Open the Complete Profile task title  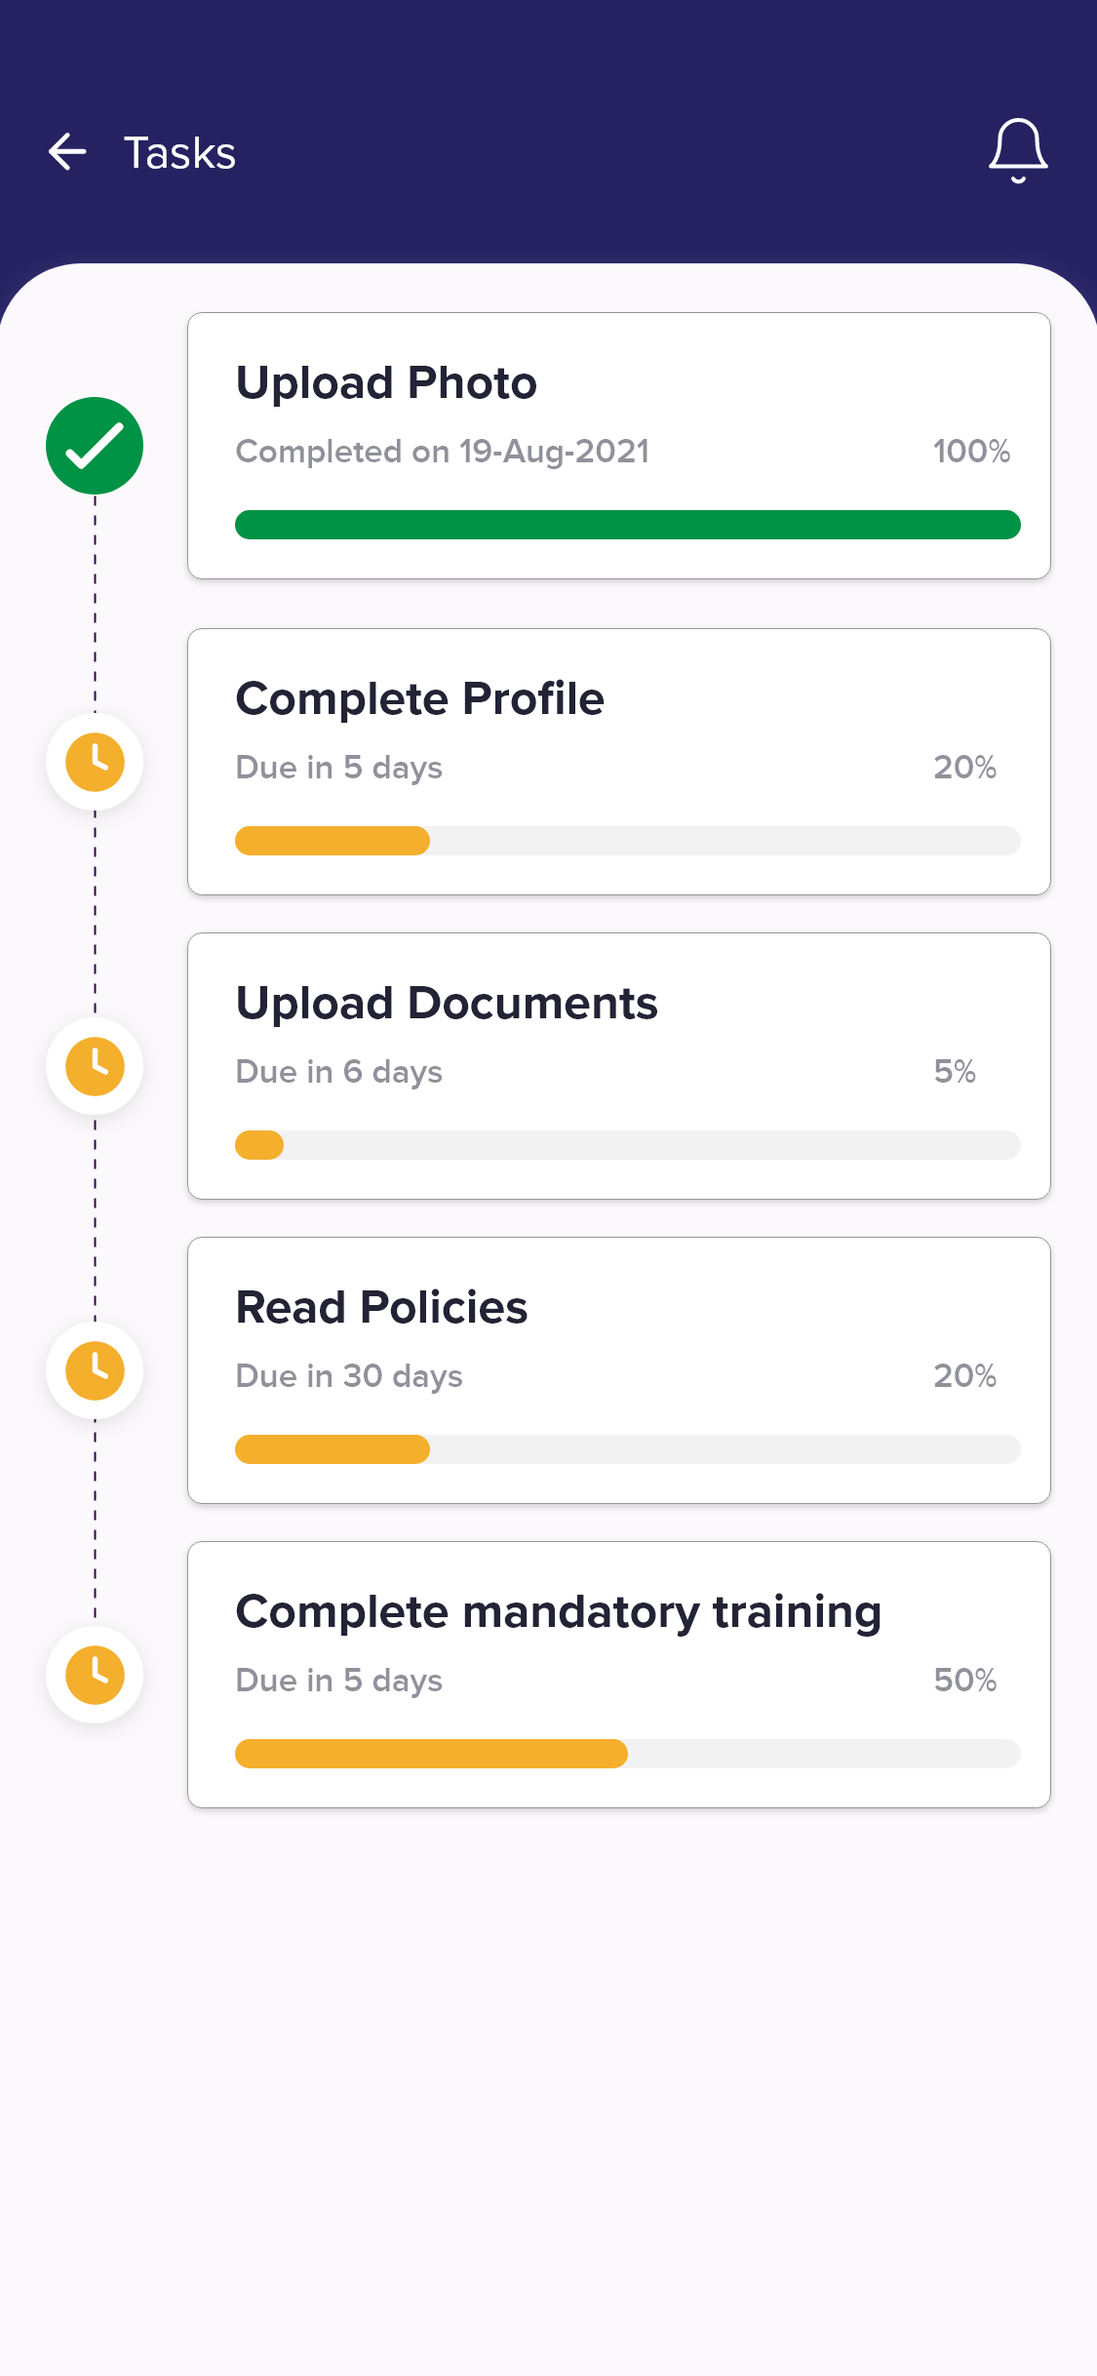click(419, 698)
